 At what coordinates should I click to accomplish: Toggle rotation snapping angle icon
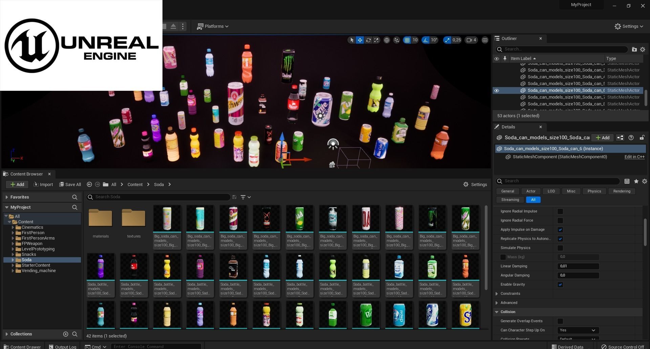[426, 40]
